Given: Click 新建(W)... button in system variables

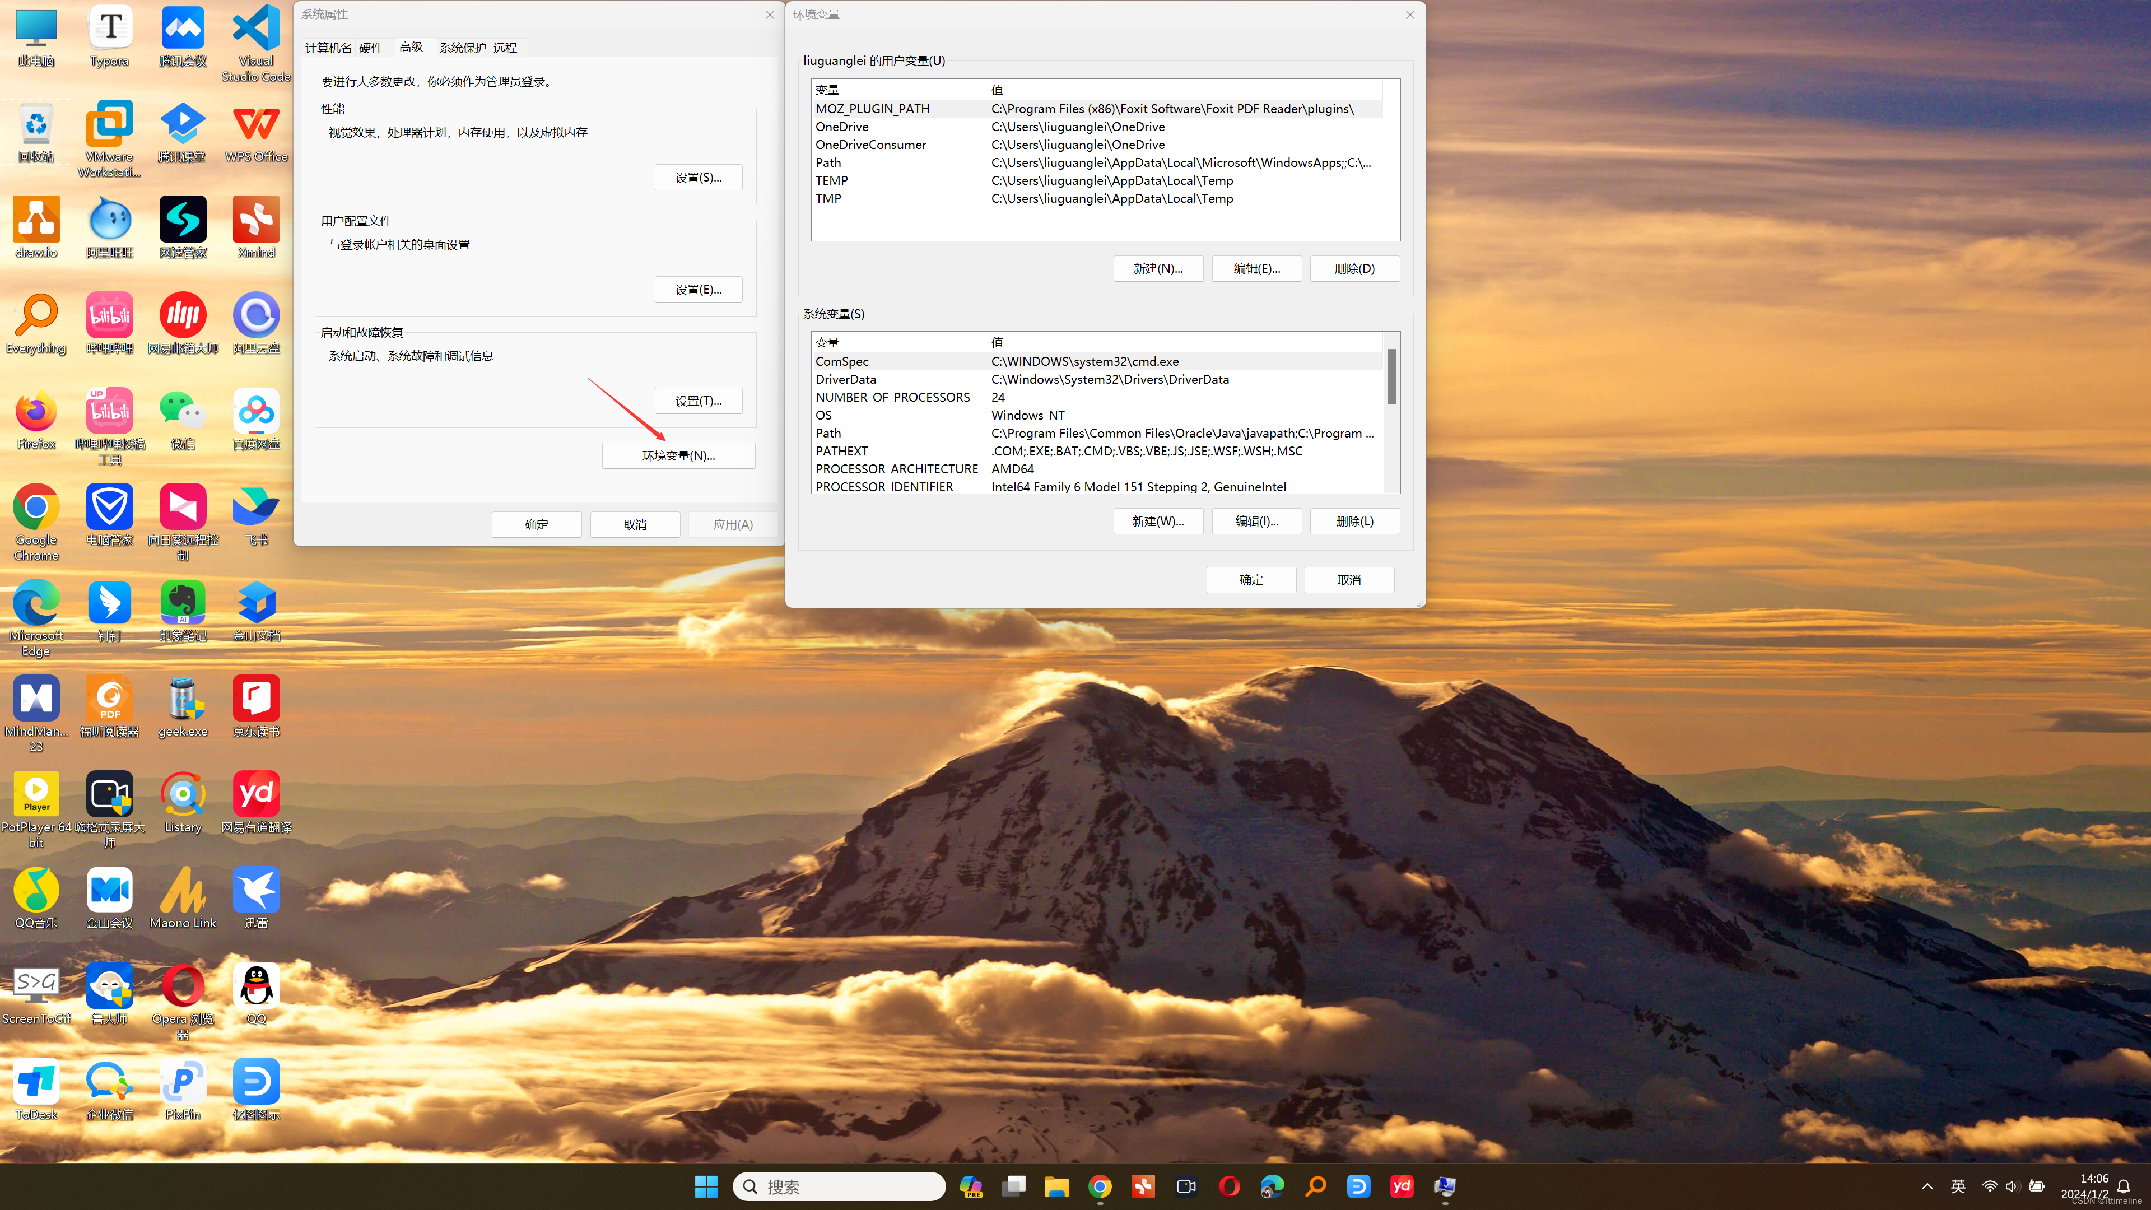Looking at the screenshot, I should (1158, 520).
